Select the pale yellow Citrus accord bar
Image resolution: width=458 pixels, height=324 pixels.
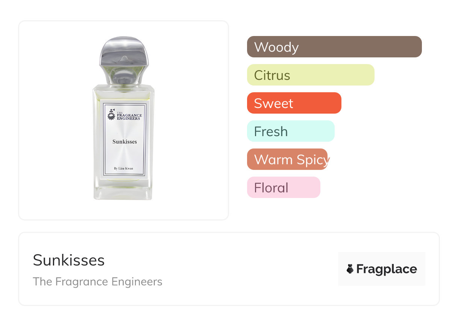click(311, 75)
